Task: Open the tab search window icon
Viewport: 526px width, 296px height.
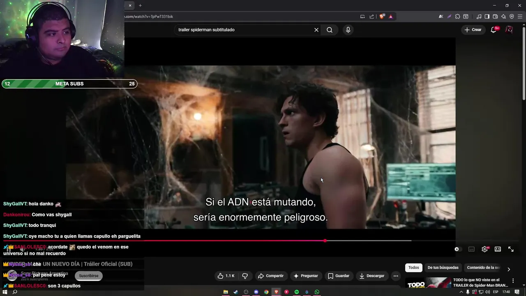Action: coord(466,16)
